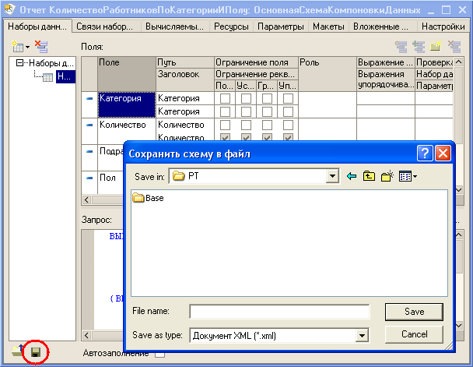Click the blue marker in Количество row
This screenshot has width=473, height=367.
[x=89, y=125]
